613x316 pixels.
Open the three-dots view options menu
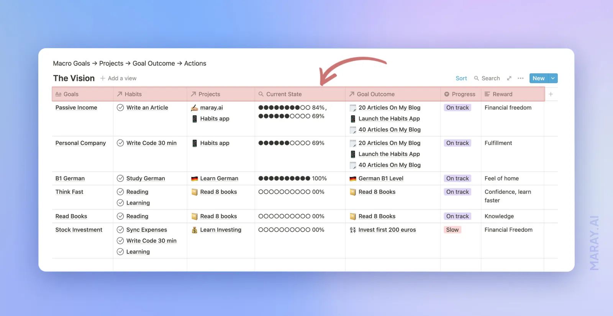[520, 78]
